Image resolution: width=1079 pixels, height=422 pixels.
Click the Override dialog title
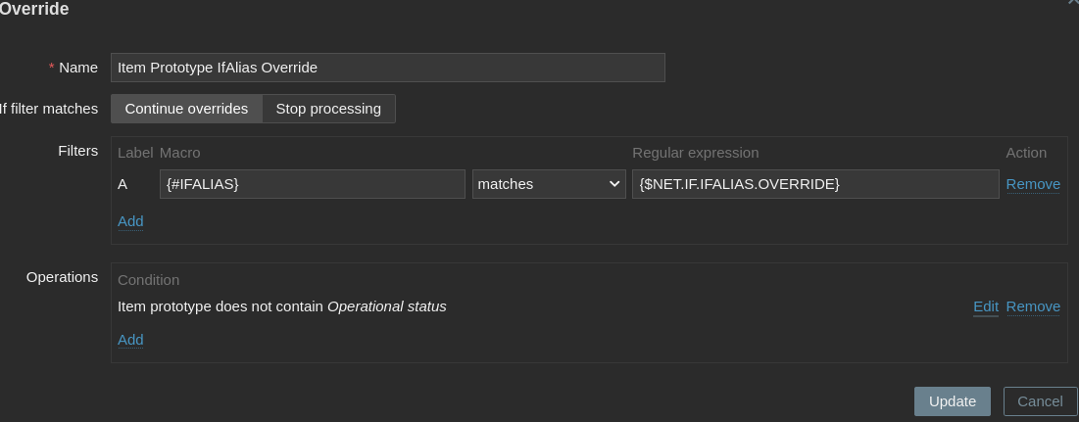(33, 9)
